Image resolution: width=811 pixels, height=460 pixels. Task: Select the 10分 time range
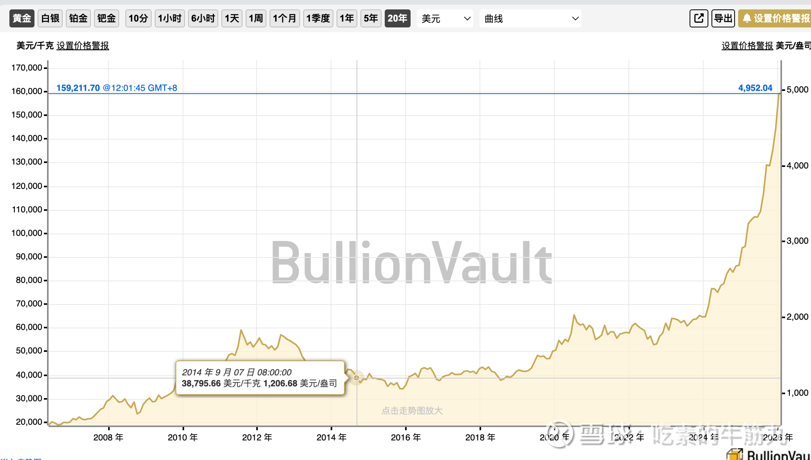138,18
